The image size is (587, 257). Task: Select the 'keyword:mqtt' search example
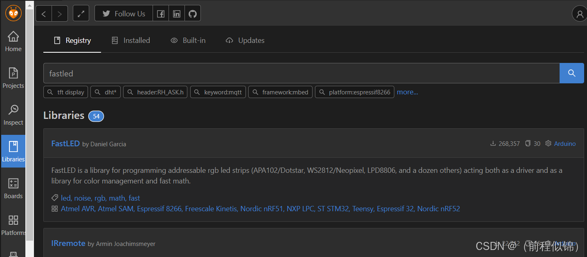click(218, 92)
